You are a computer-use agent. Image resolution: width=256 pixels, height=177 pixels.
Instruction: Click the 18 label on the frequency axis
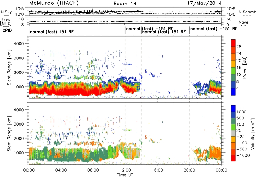point(21,19)
